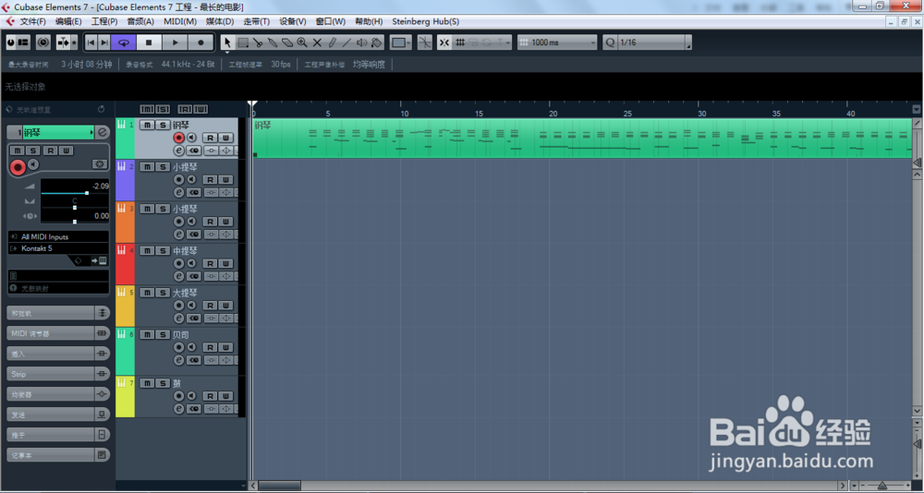Click the global Mute deactivate button

pos(147,109)
